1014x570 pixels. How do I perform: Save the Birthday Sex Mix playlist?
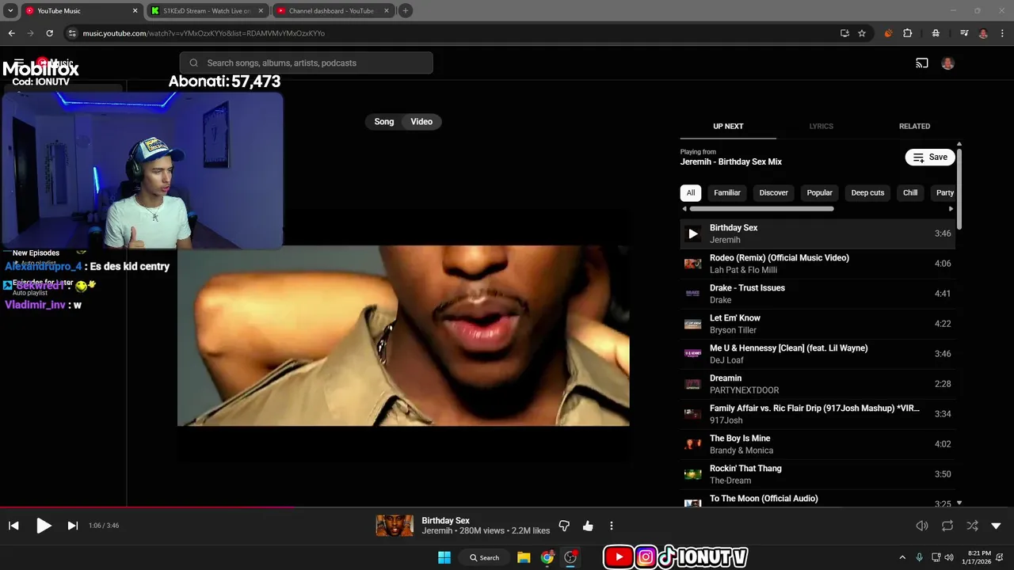pos(930,157)
